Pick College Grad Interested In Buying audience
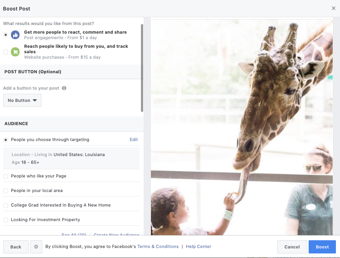The height and width of the screenshot is (258, 340). (5, 205)
